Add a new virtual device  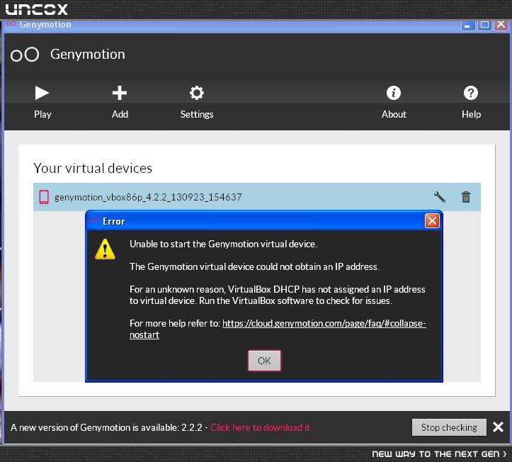coord(120,102)
